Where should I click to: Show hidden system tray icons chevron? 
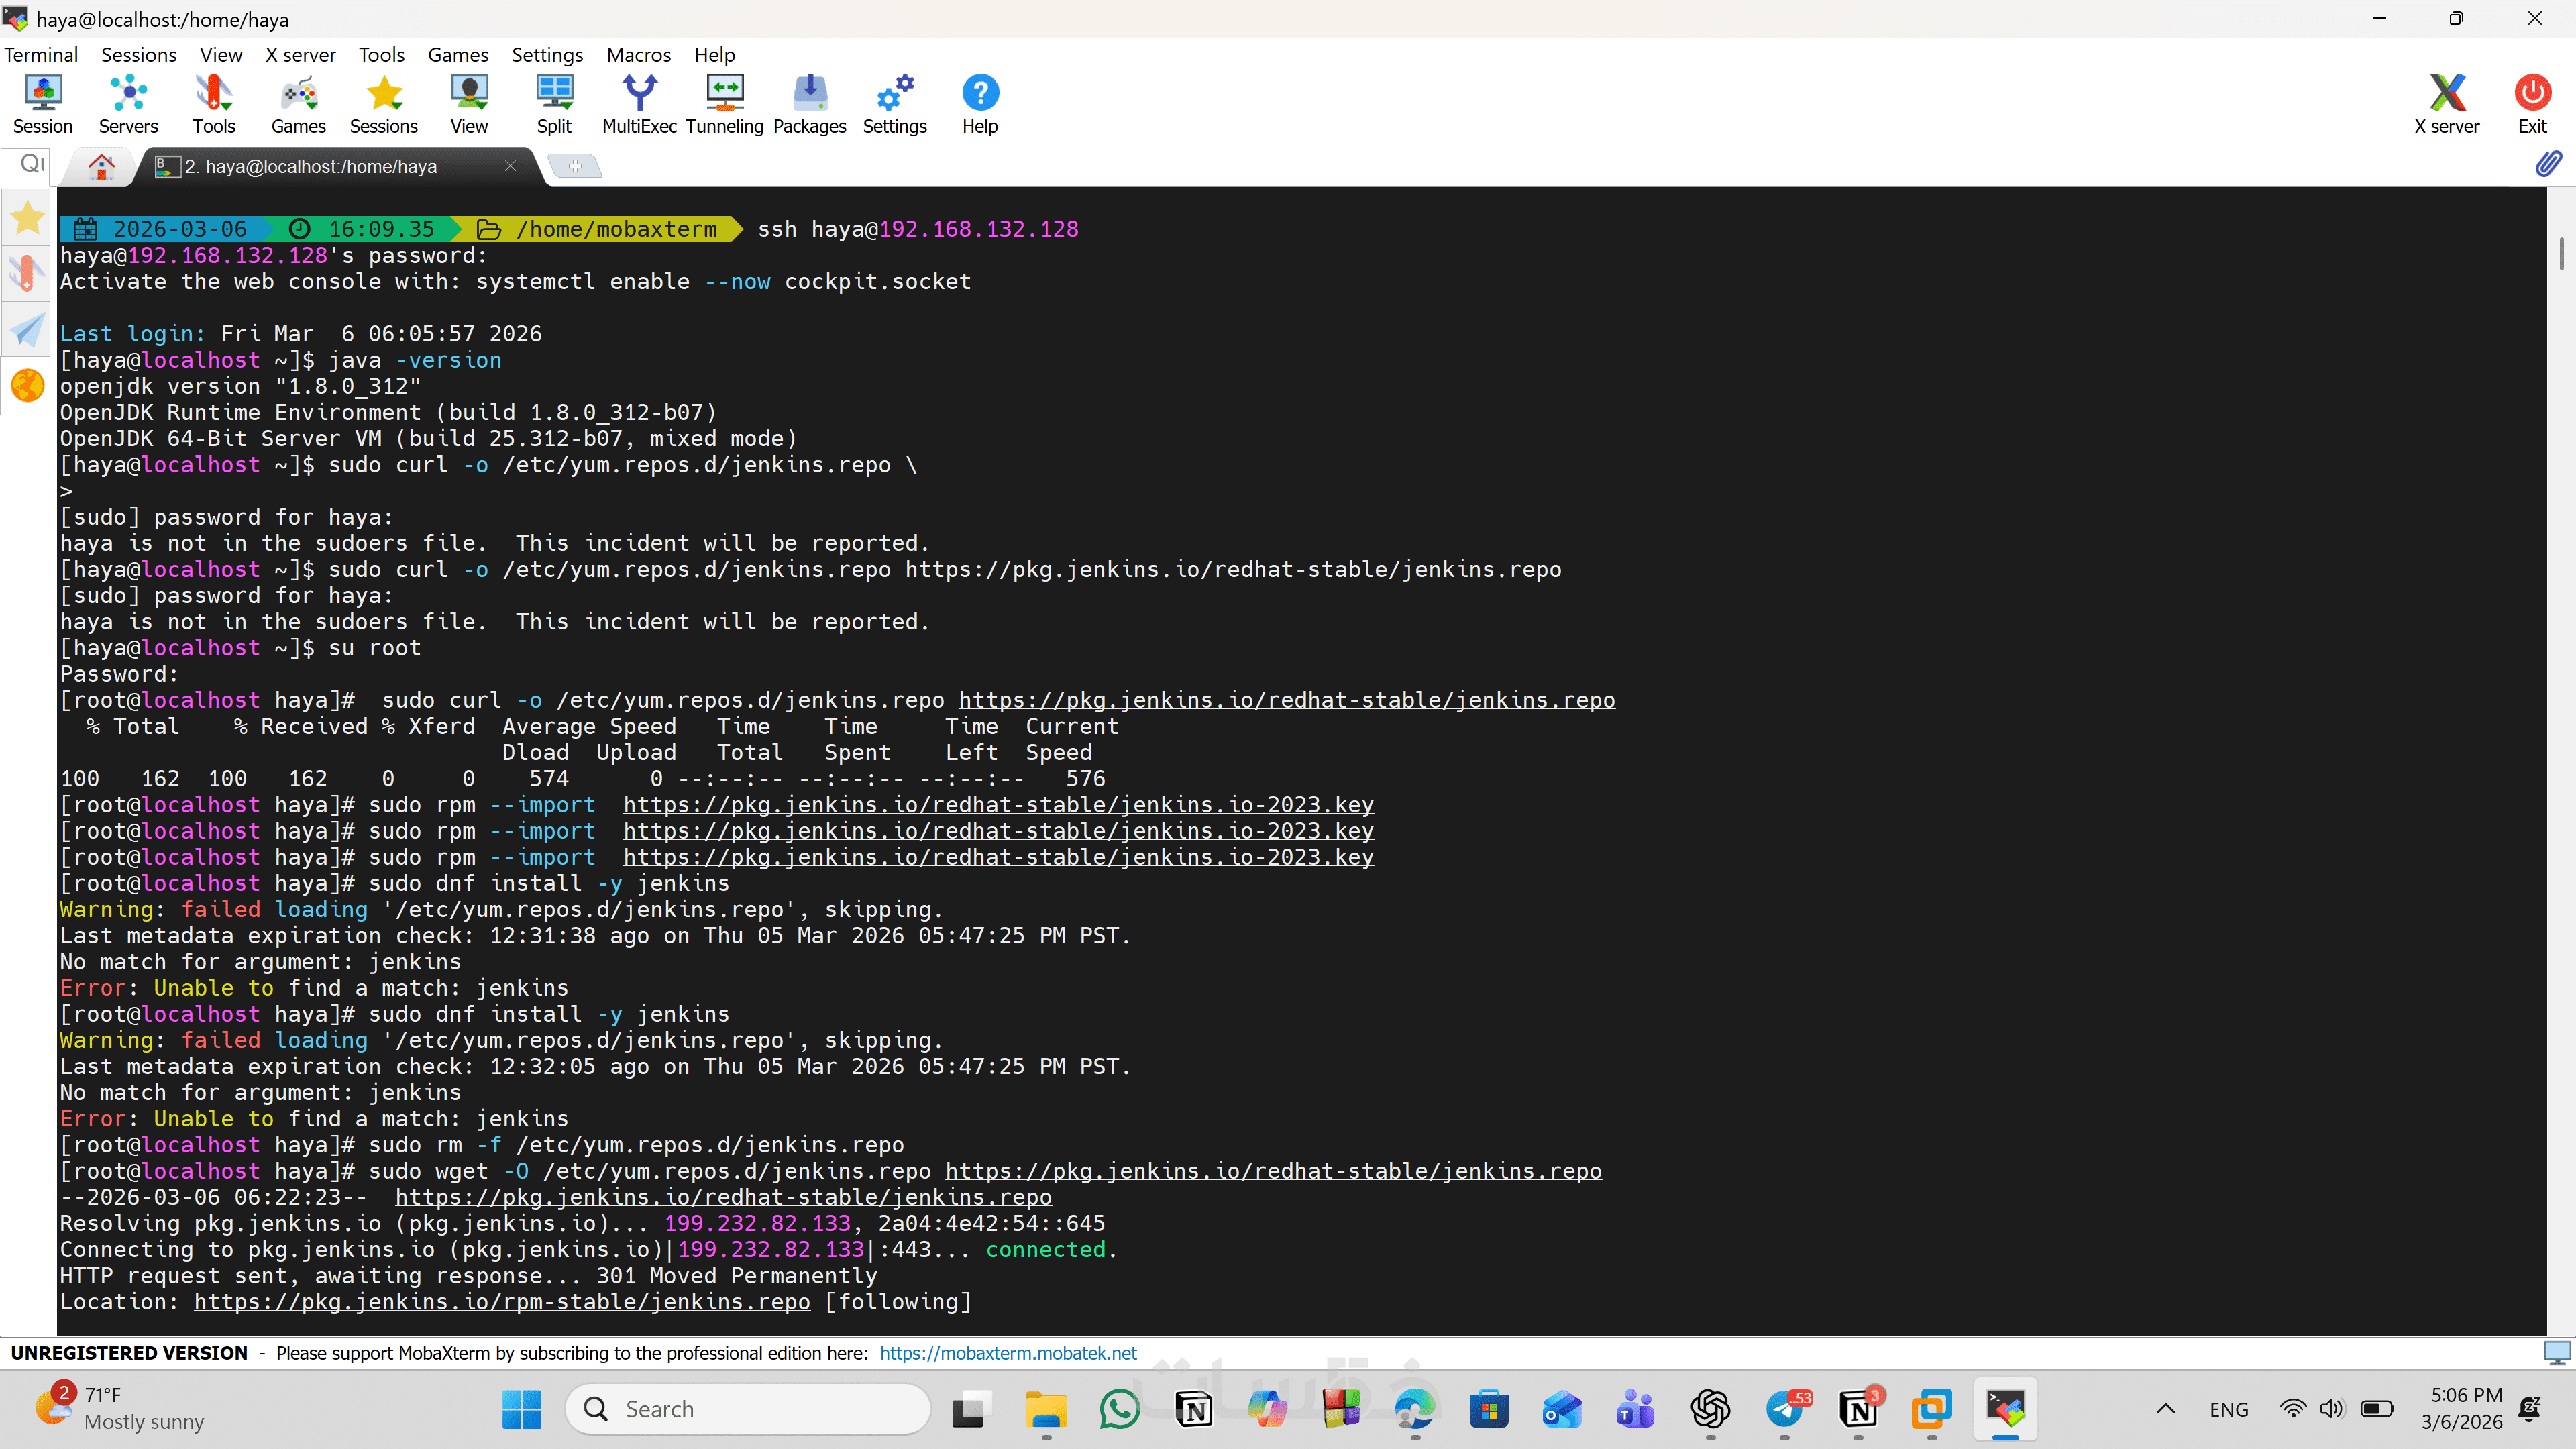(x=2165, y=1409)
